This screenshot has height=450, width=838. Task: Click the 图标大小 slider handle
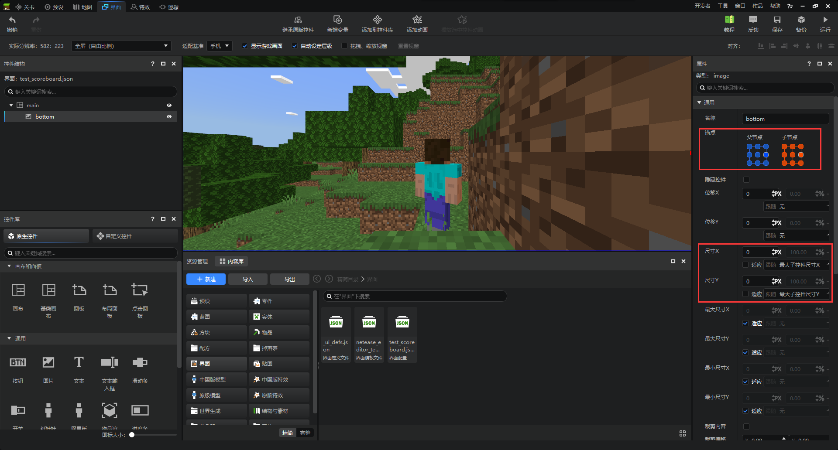pos(132,435)
